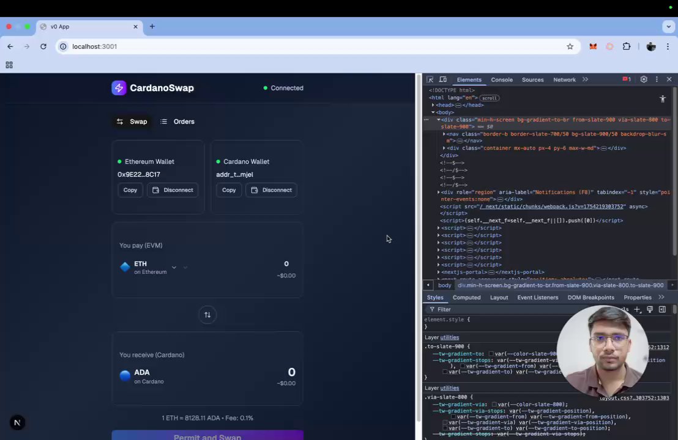Expand the Notifications region div node

439,192
